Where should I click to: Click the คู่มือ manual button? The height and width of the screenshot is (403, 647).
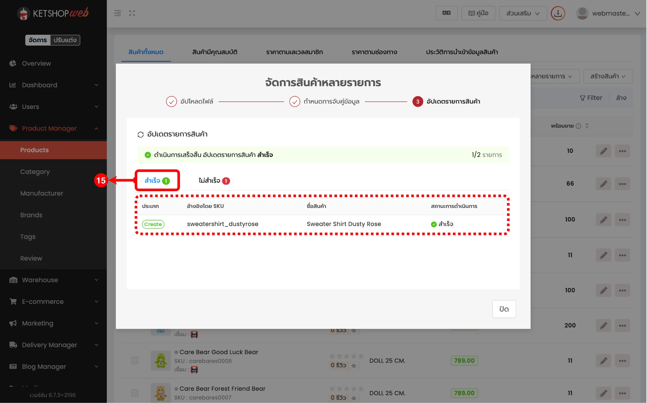(478, 13)
